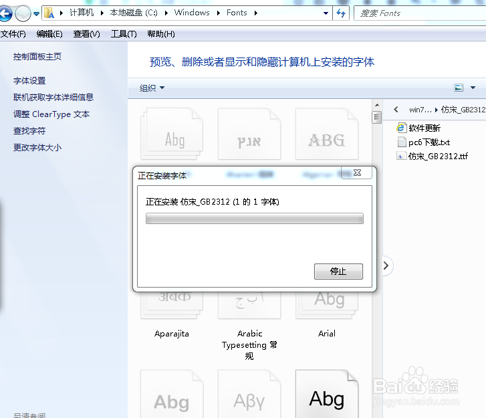Viewport: 486px width, 418px height.
Task: Select 仿宋_GB2312 in the right window breadcrumb
Action: [463, 110]
